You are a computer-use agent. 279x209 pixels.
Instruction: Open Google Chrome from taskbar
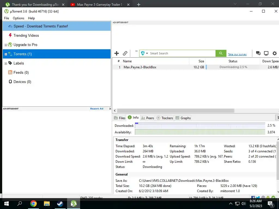tap(33, 204)
